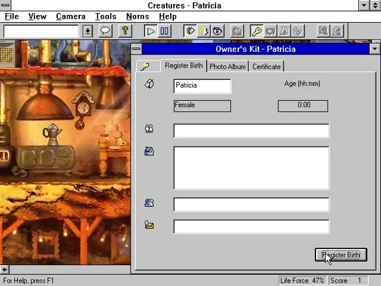381x286 pixels.
Task: Click the email field beside envelope icon
Action: coord(251,227)
